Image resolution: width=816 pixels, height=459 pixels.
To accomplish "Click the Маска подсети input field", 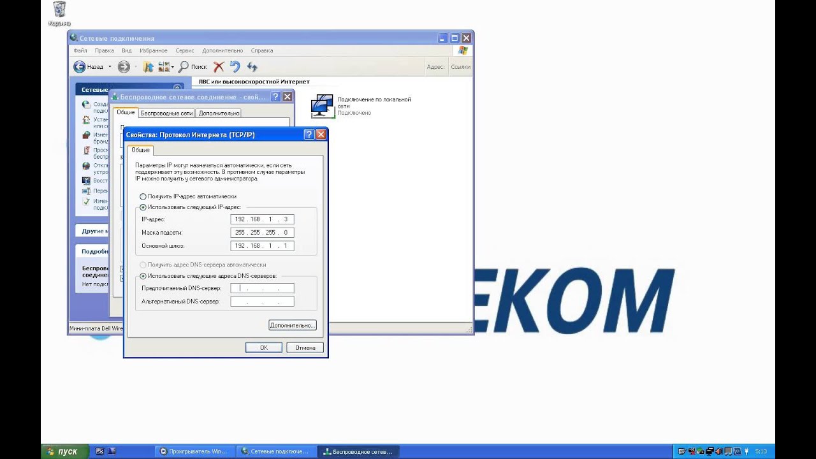I will (262, 233).
